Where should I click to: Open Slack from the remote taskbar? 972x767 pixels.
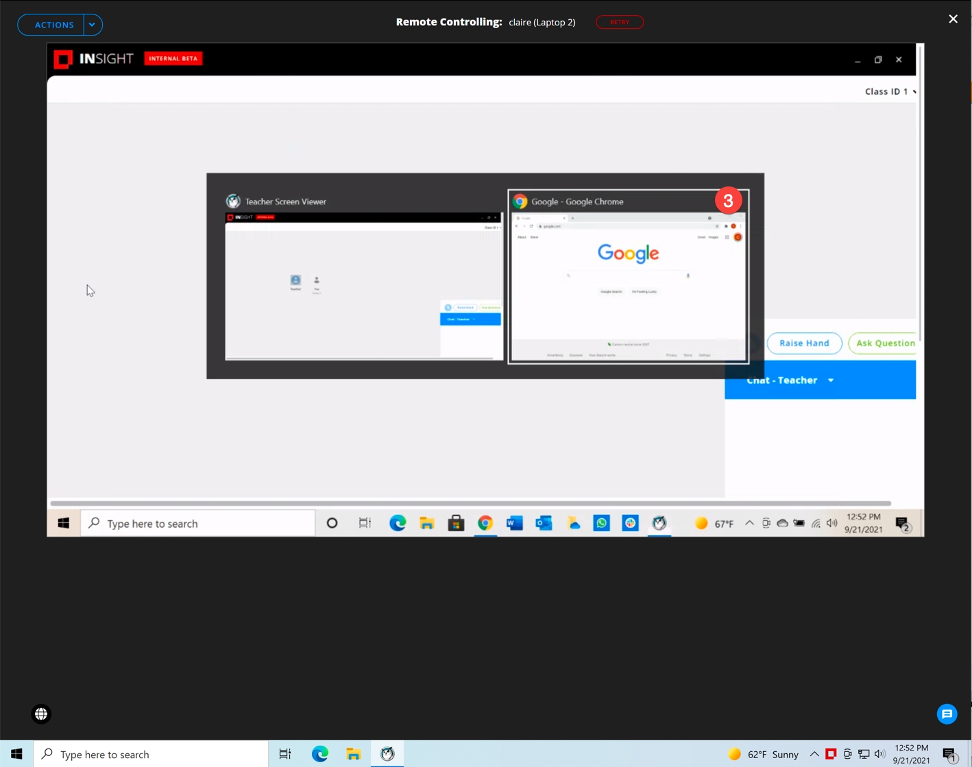[630, 524]
